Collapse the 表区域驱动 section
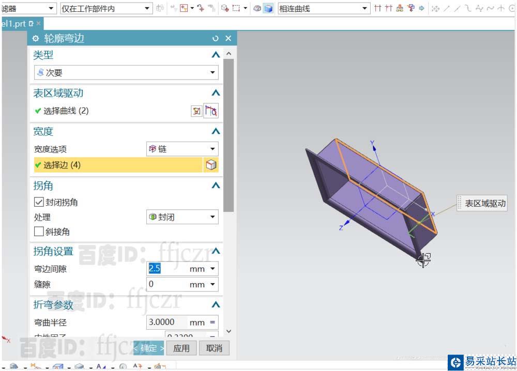Viewport: 517px width, 371px height. pos(216,93)
